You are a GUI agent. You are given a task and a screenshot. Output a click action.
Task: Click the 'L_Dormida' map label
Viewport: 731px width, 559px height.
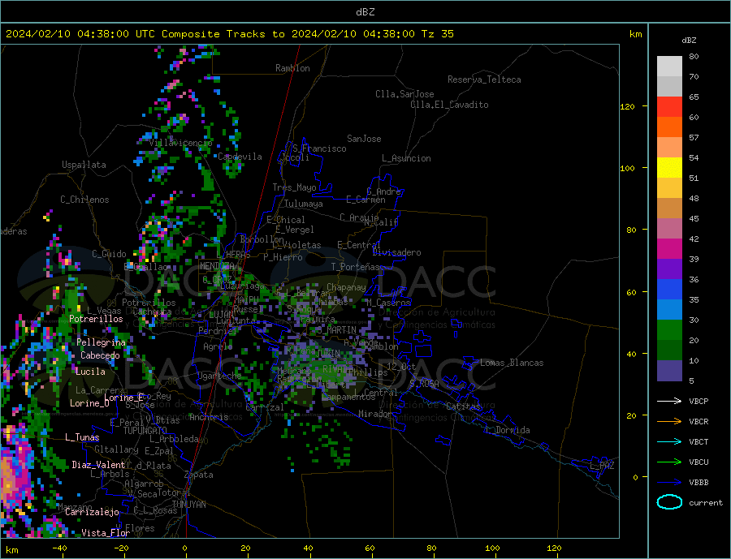[x=508, y=431]
